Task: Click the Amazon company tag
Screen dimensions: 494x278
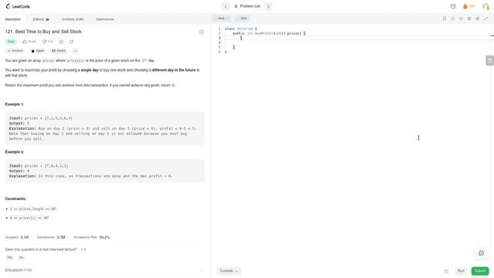Action: point(15,51)
